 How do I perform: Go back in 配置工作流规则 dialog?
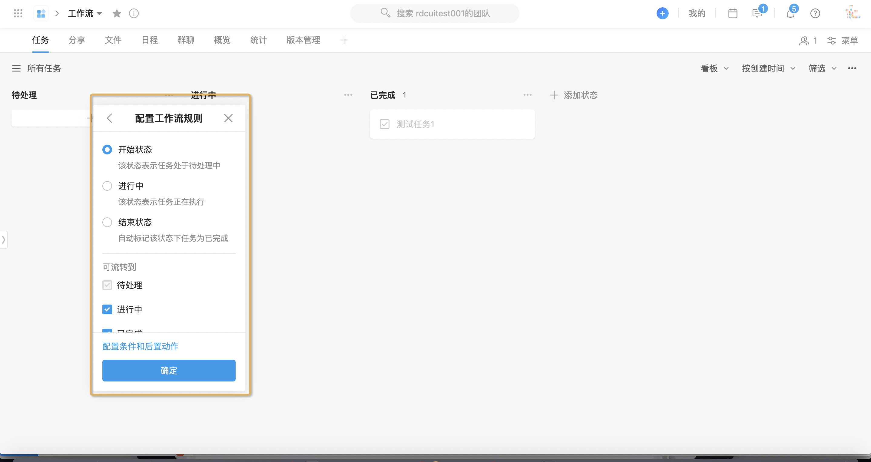click(x=109, y=118)
